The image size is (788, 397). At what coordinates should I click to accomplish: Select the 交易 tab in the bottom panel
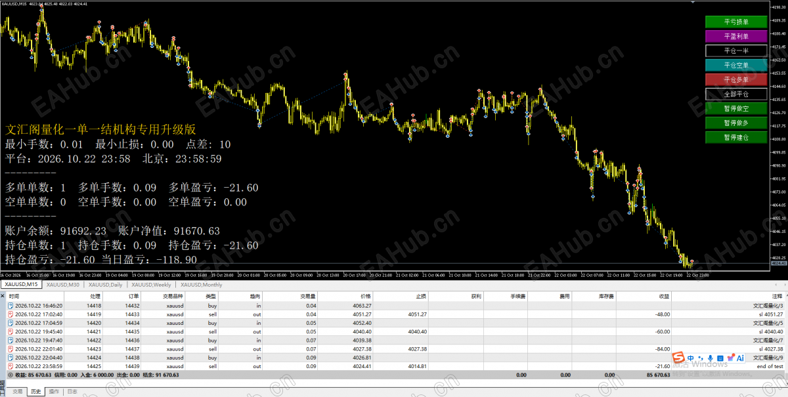point(18,392)
